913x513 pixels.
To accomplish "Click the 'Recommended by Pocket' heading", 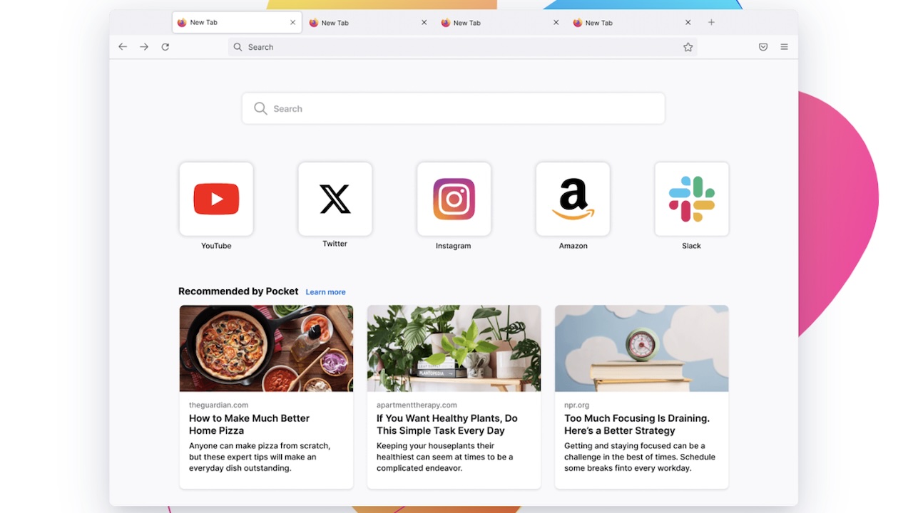I will coord(238,291).
